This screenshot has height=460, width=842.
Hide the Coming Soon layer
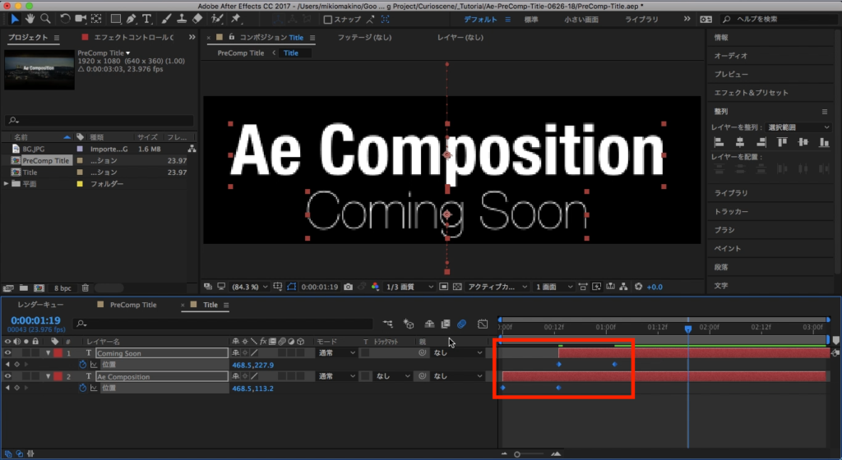coord(7,352)
